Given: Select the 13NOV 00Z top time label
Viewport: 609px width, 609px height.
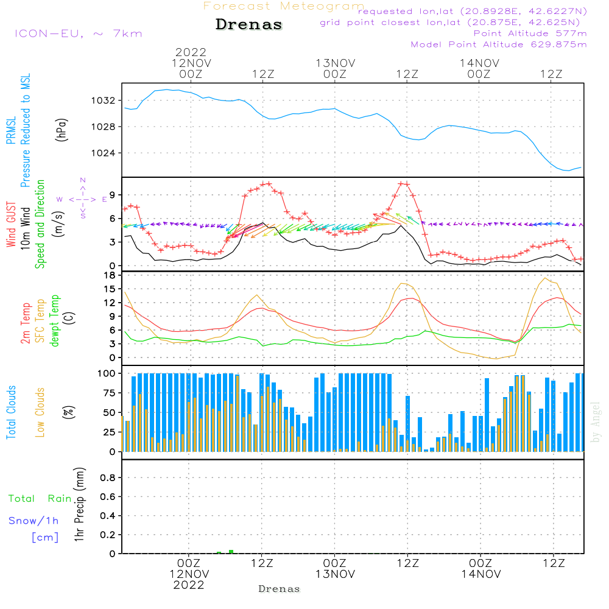Looking at the screenshot, I should [335, 68].
